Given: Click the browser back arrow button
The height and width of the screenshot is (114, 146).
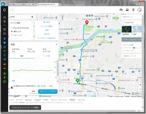Looking at the screenshot, I should [3, 4].
